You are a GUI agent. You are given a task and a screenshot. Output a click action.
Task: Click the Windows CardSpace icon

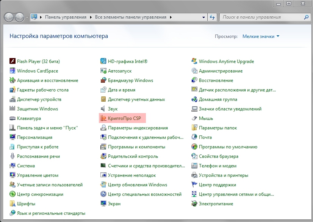point(13,71)
